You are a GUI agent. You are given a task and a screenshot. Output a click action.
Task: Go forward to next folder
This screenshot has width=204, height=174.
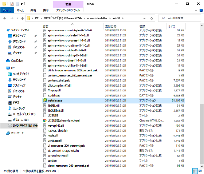pyautogui.click(x=12, y=18)
